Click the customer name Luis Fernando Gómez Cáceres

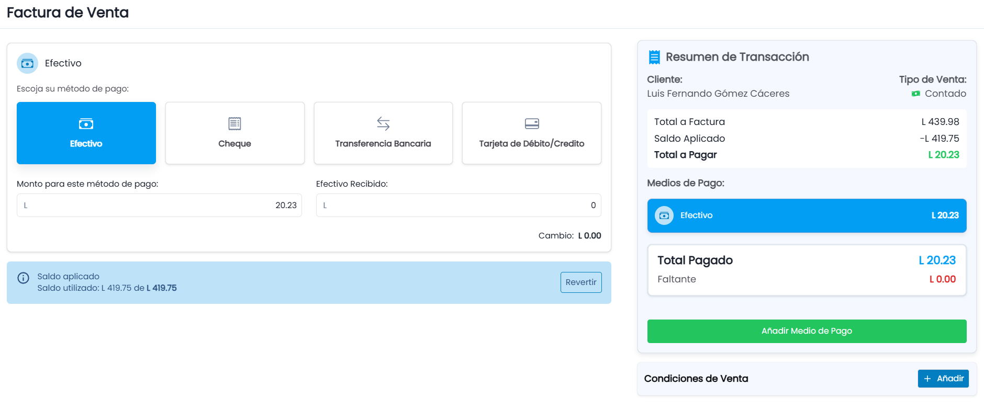pos(718,94)
